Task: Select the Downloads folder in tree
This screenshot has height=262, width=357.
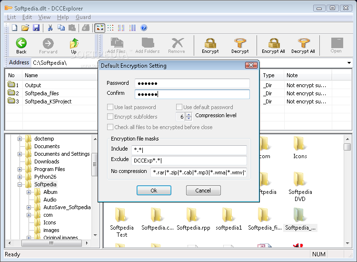Action: point(47,161)
